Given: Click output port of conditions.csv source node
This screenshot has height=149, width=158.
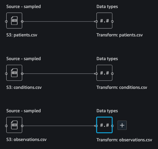Looking at the screenshot, I should tap(22, 73).
